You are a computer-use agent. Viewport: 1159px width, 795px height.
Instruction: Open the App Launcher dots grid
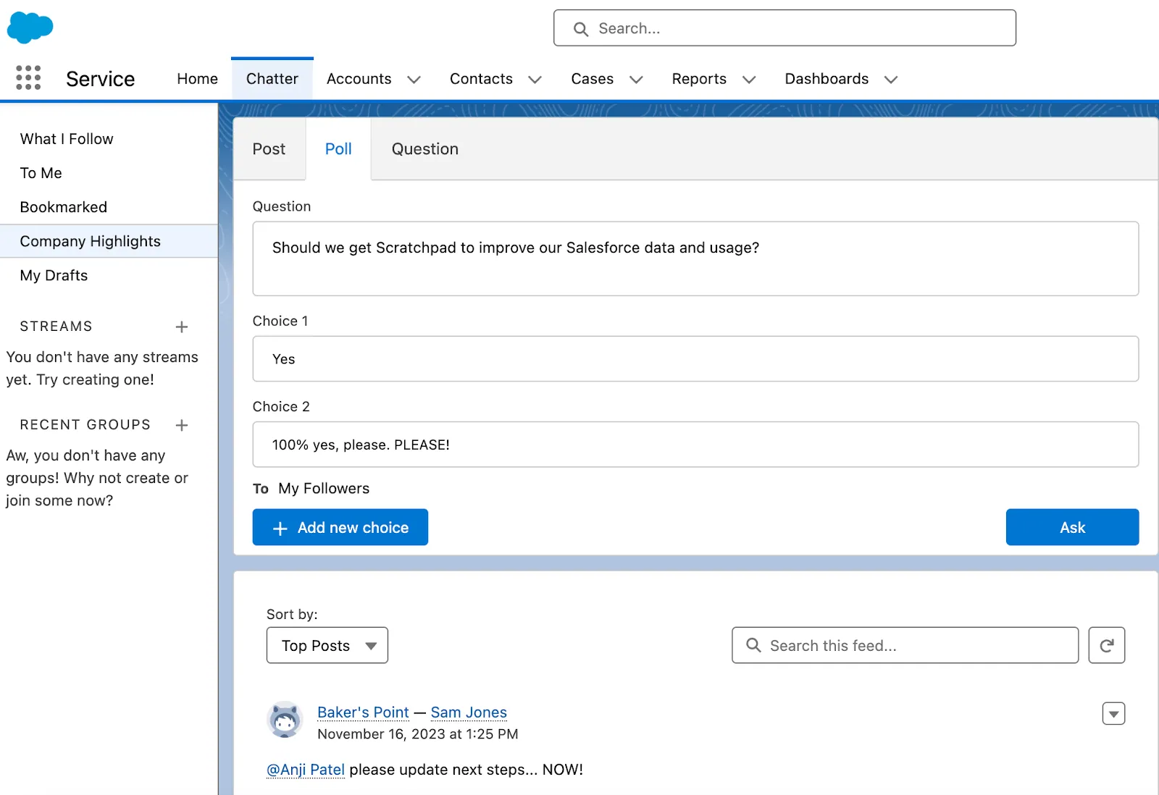coord(28,77)
